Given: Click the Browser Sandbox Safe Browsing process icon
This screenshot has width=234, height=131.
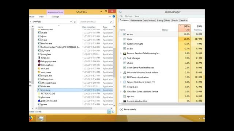Looking at the screenshot, I should (125, 53).
